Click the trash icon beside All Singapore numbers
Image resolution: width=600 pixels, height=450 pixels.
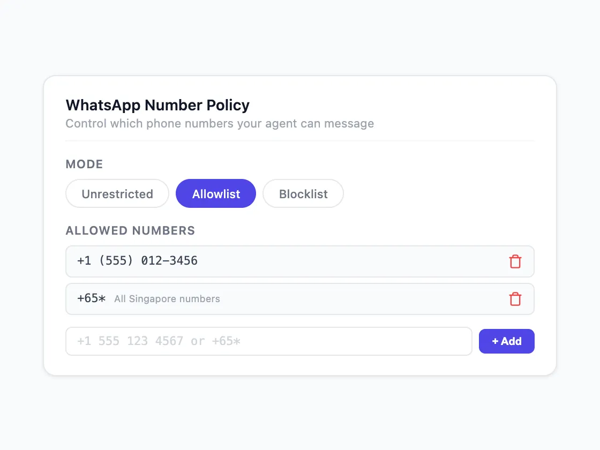[x=515, y=299]
